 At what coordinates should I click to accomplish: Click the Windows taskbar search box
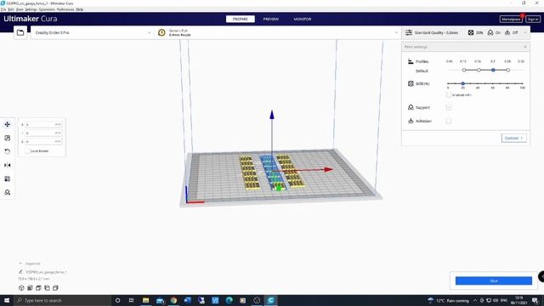[62, 300]
